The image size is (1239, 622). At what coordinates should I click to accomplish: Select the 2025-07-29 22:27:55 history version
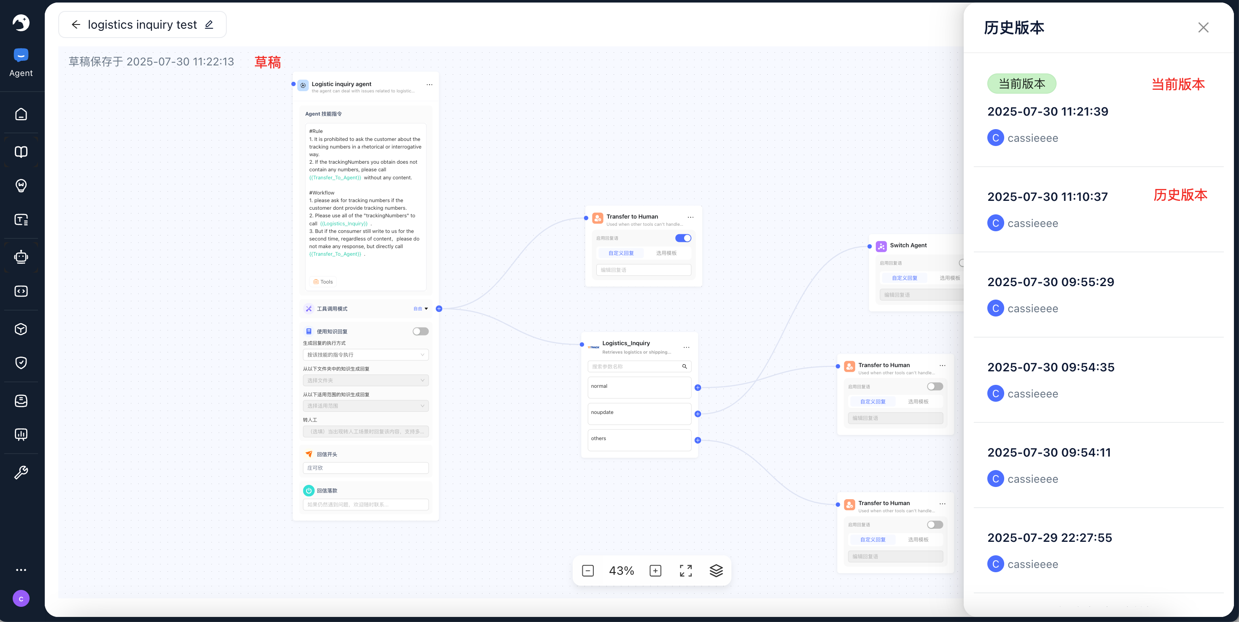tap(1098, 550)
